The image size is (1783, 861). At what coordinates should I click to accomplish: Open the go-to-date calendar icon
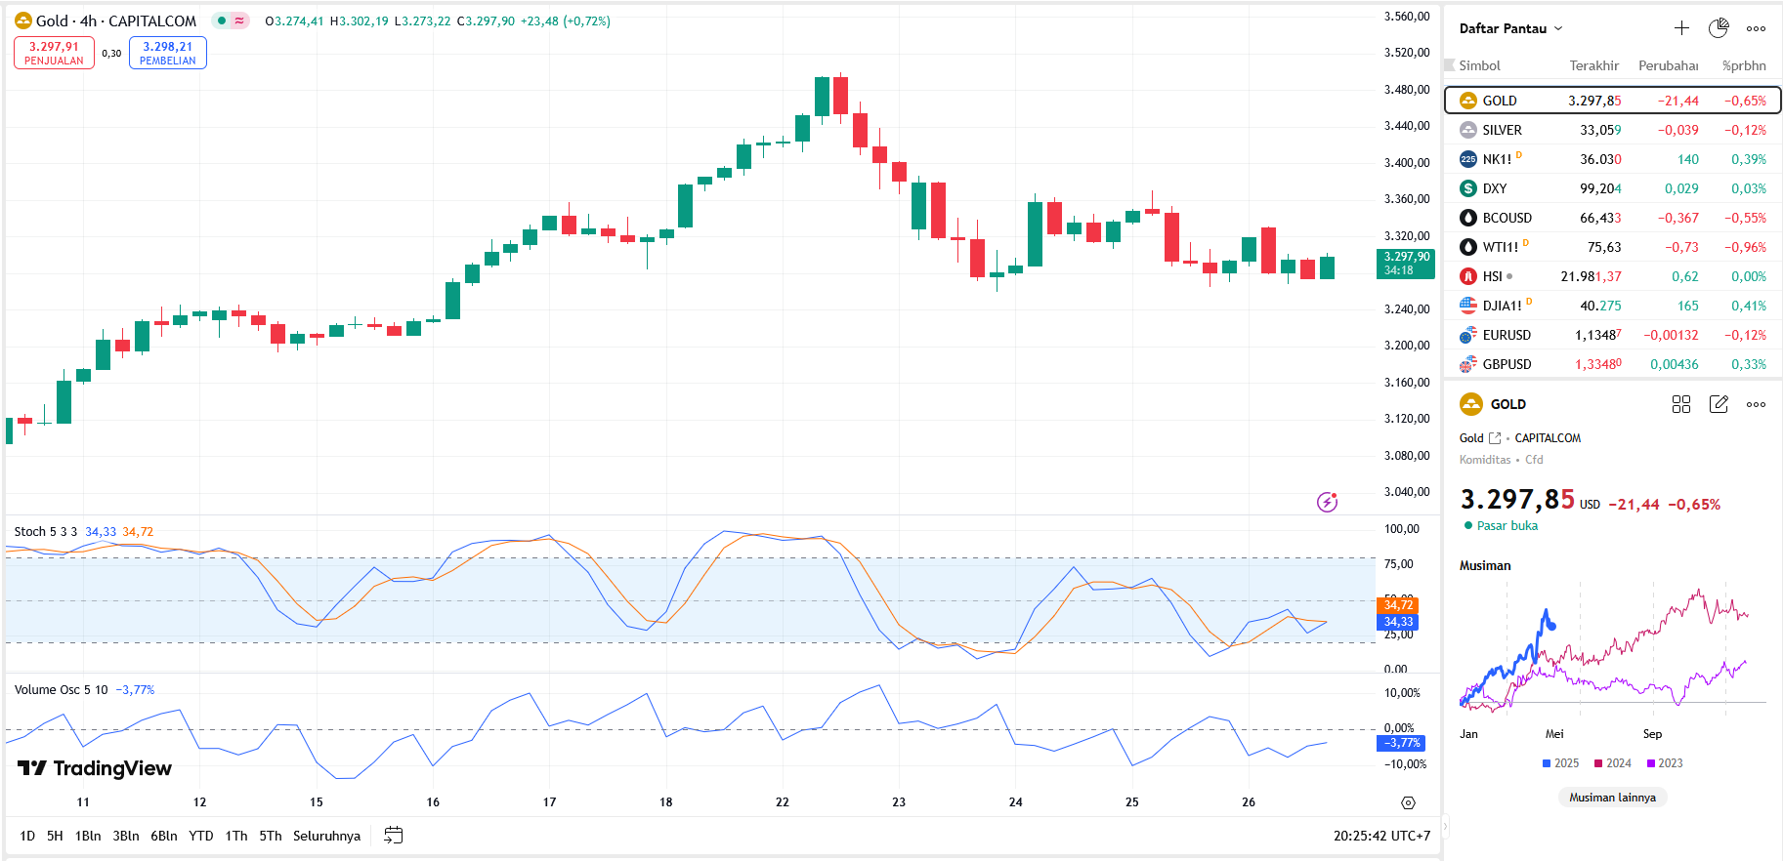click(x=394, y=836)
